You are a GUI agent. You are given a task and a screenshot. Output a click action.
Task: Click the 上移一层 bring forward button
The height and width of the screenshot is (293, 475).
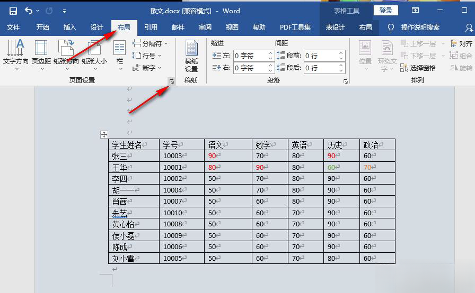click(418, 44)
